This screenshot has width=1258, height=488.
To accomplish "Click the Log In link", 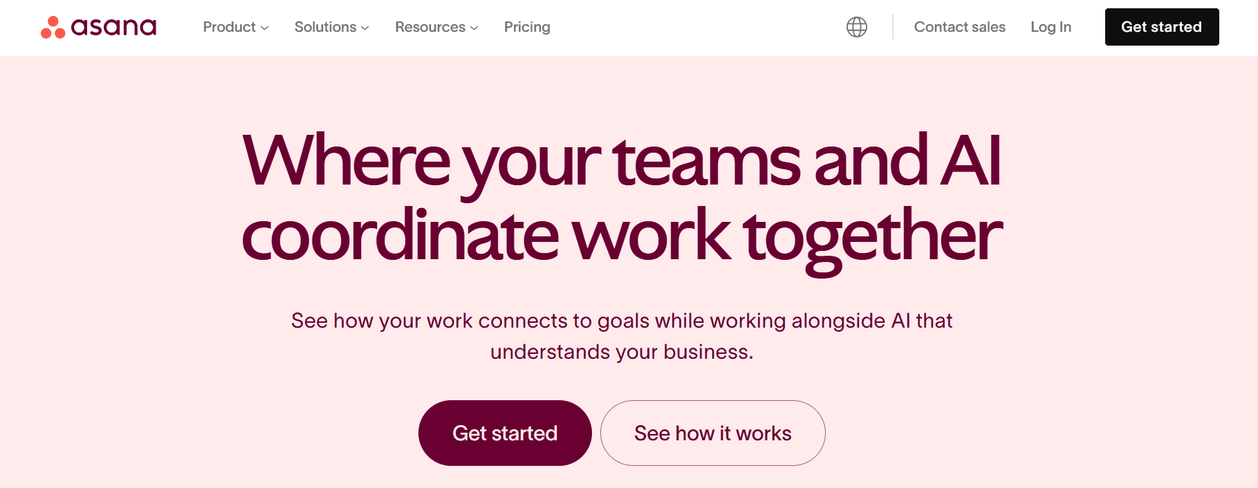I will coord(1051,27).
